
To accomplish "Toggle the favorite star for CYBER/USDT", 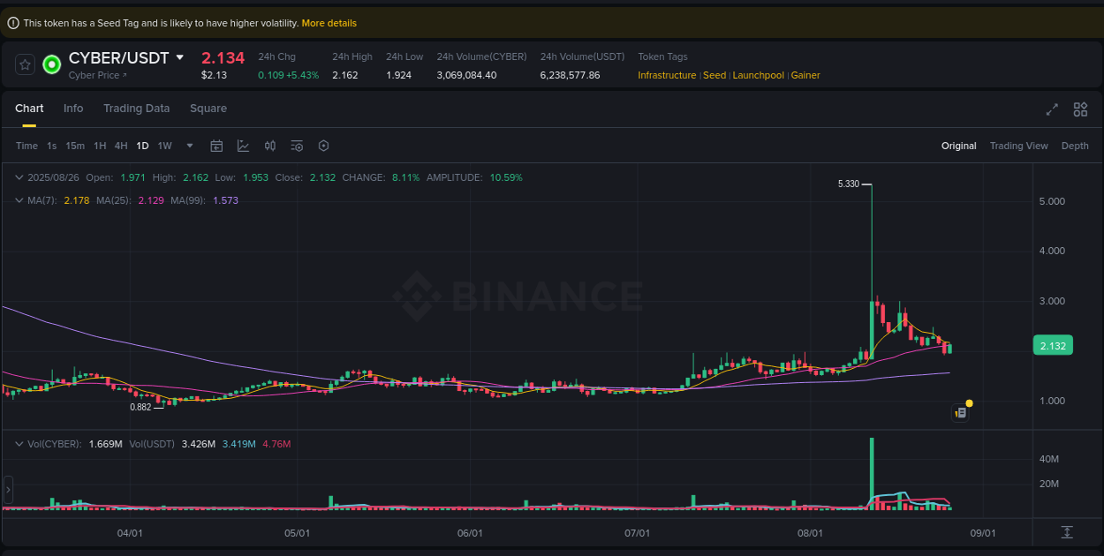I will click(x=25, y=64).
